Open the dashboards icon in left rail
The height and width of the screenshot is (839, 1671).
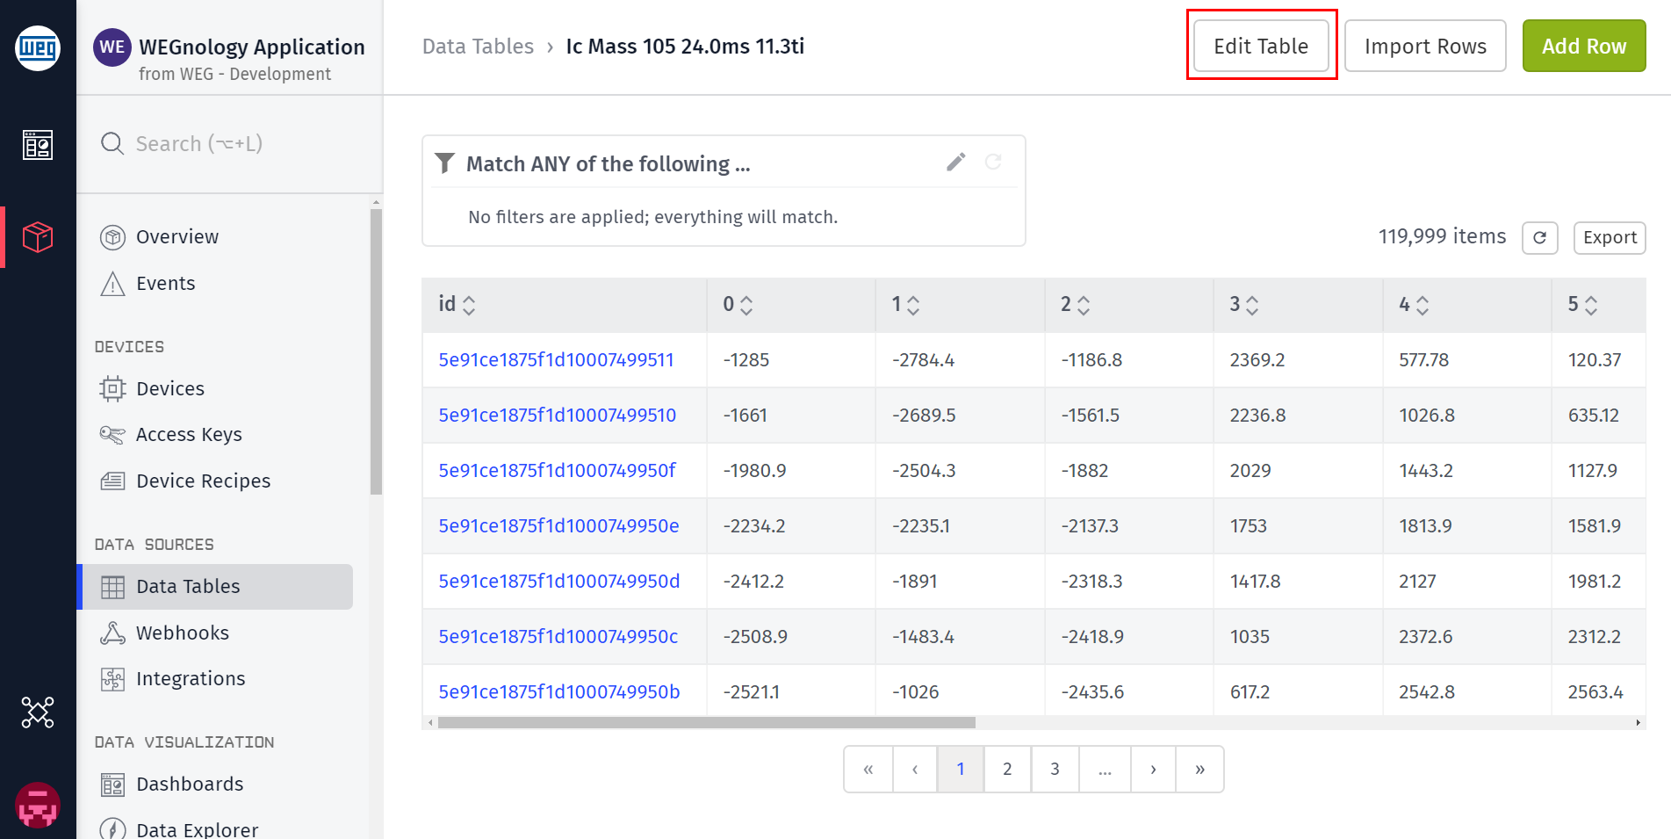click(x=38, y=145)
